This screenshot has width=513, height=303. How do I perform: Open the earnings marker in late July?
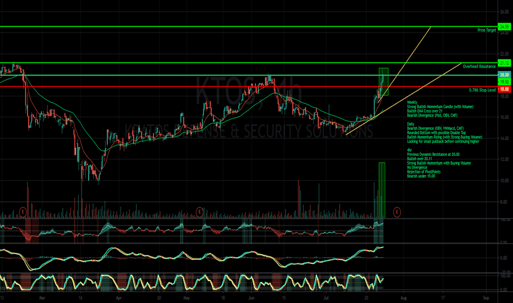coord(397,212)
